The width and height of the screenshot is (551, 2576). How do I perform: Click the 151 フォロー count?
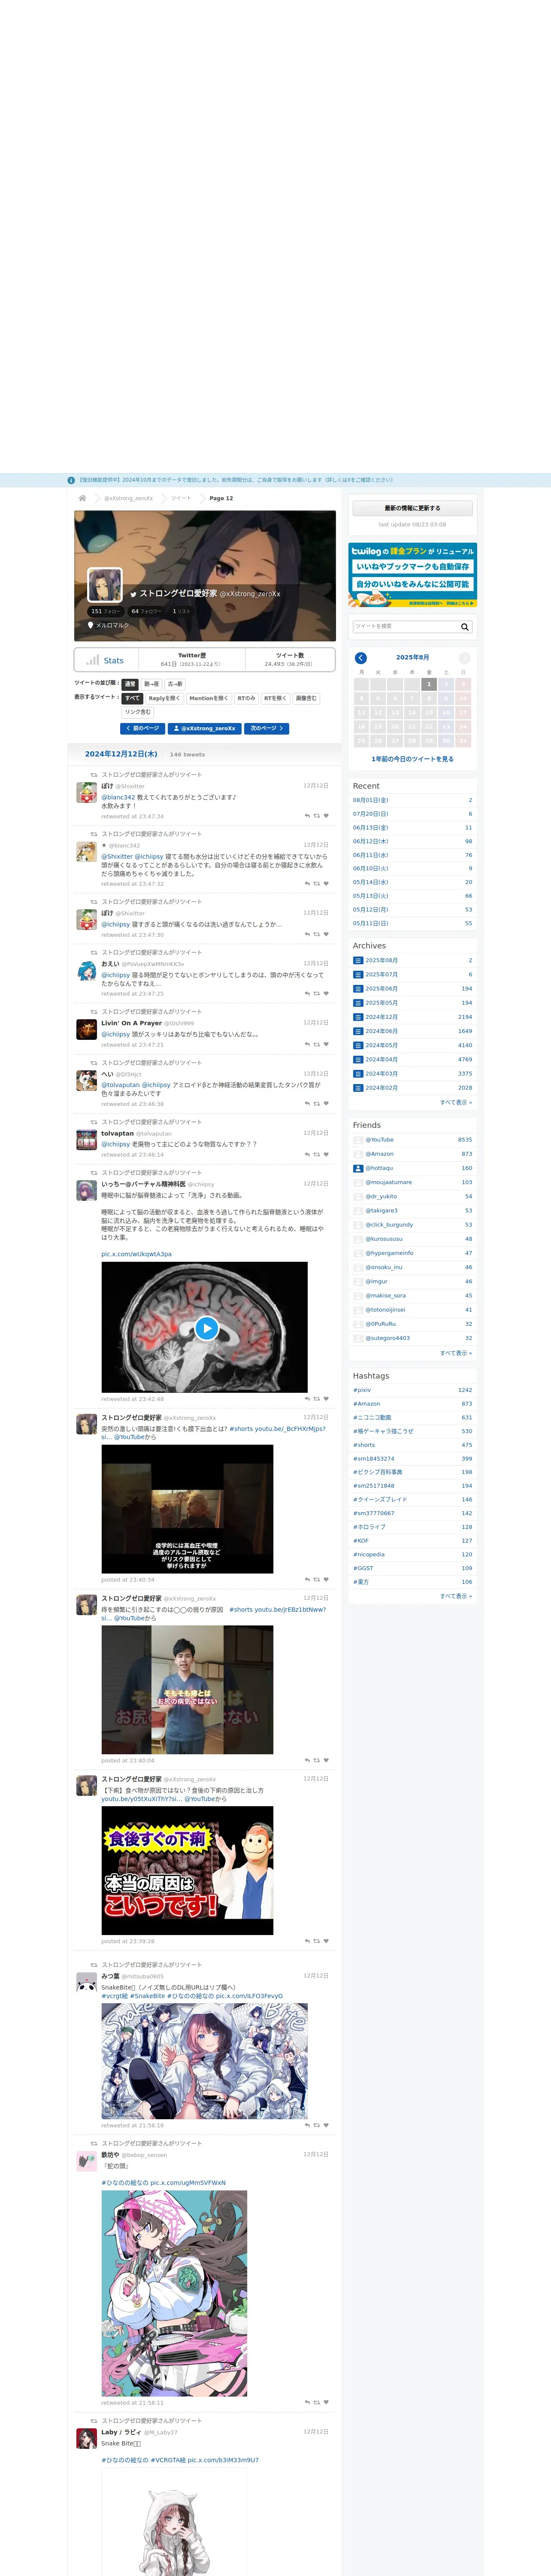pos(105,611)
